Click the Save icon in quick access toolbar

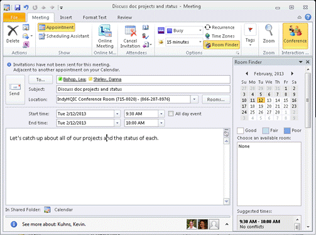tap(18, 8)
